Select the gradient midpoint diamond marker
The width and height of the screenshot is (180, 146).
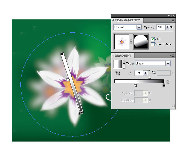click(x=149, y=78)
